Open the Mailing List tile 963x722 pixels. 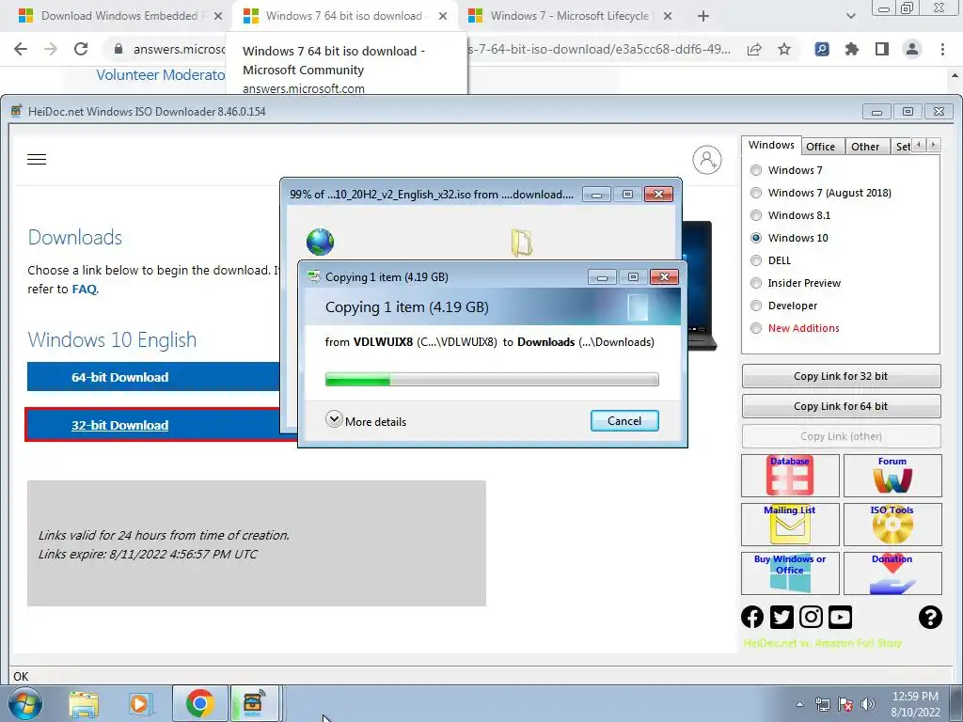coord(790,525)
